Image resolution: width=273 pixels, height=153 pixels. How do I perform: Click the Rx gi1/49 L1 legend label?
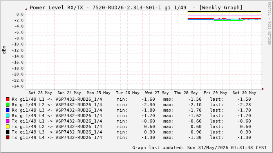point(57,99)
